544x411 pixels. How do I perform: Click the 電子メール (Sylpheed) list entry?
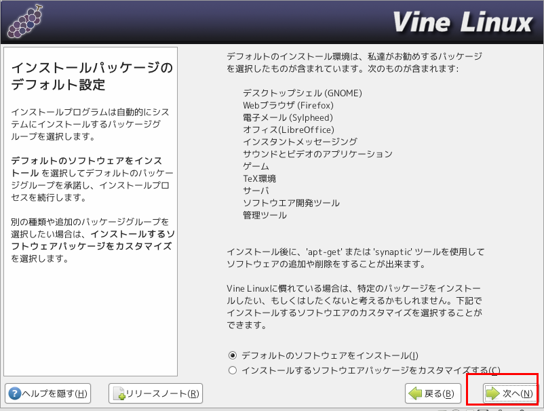288,117
